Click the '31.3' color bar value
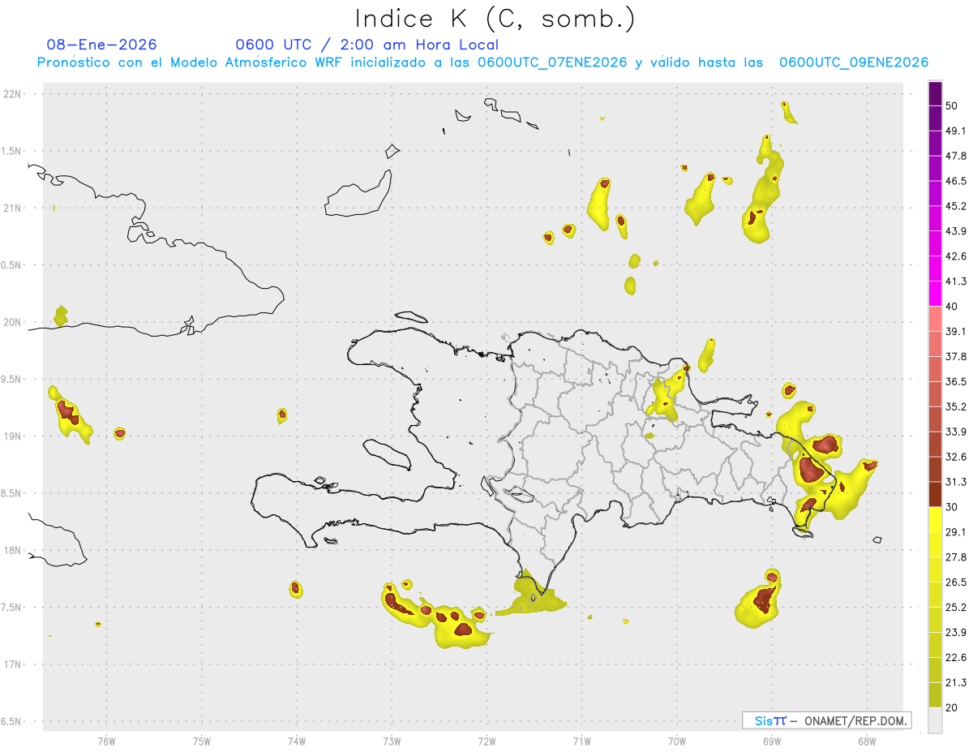Image resolution: width=973 pixels, height=752 pixels. (955, 482)
